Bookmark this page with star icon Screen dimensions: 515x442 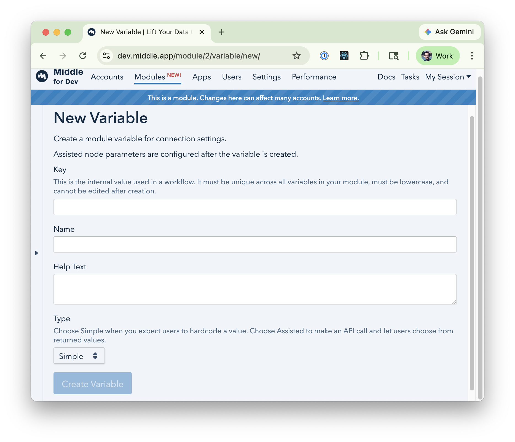click(296, 56)
